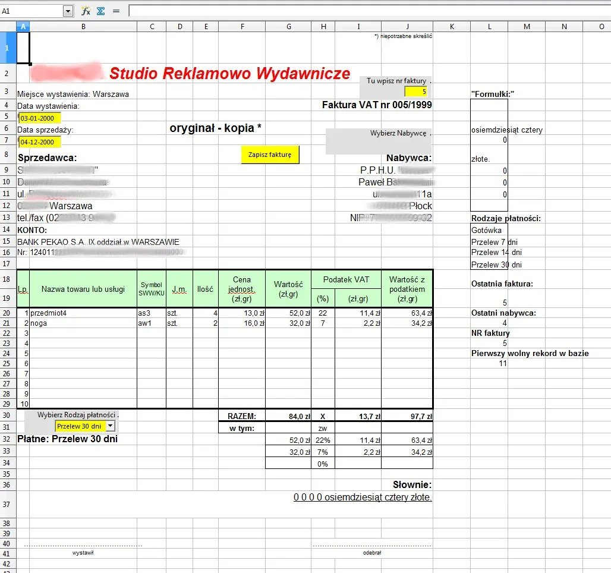
Task: Click the Faktura VAT nr 005/1999 heading
Action: [x=377, y=105]
